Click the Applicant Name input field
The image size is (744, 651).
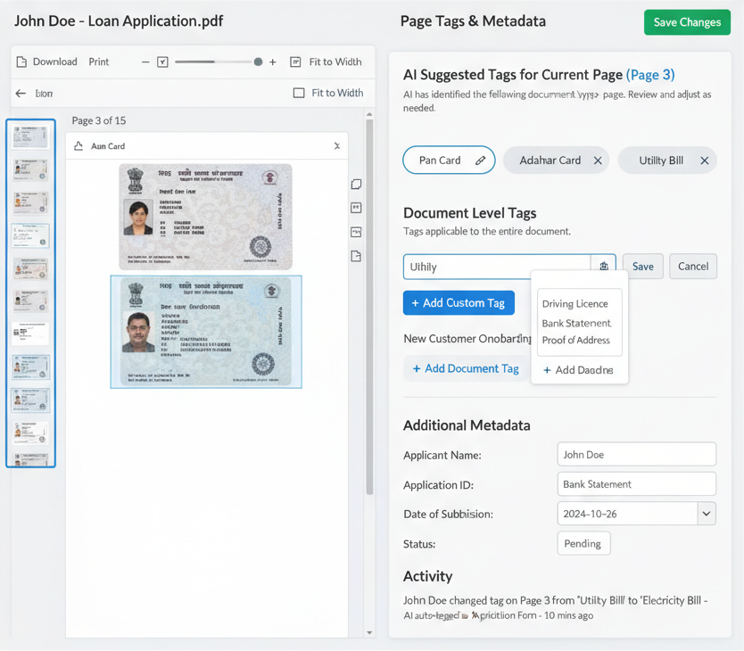tap(636, 455)
